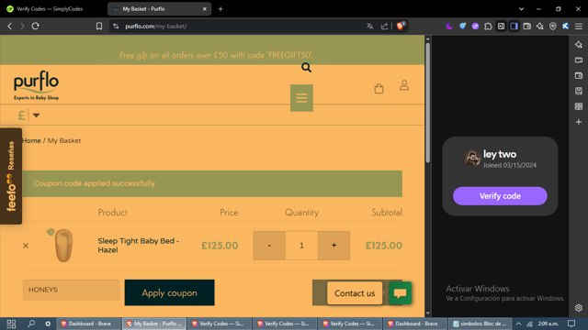Image resolution: width=588 pixels, height=330 pixels.
Task: Expand the currency dropdown arrow
Action: [x=37, y=115]
